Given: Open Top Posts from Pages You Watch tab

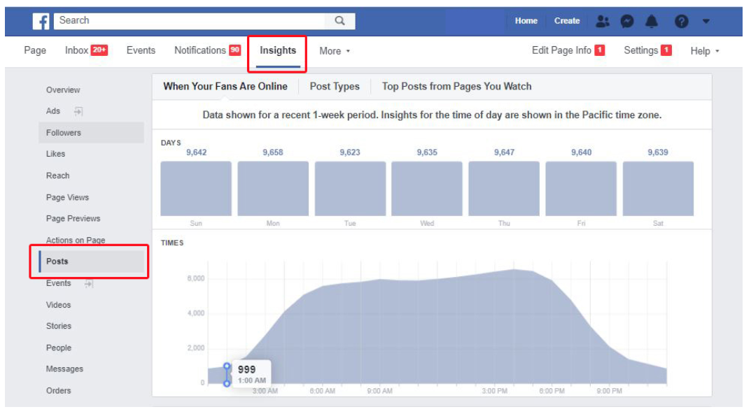Looking at the screenshot, I should tap(456, 87).
